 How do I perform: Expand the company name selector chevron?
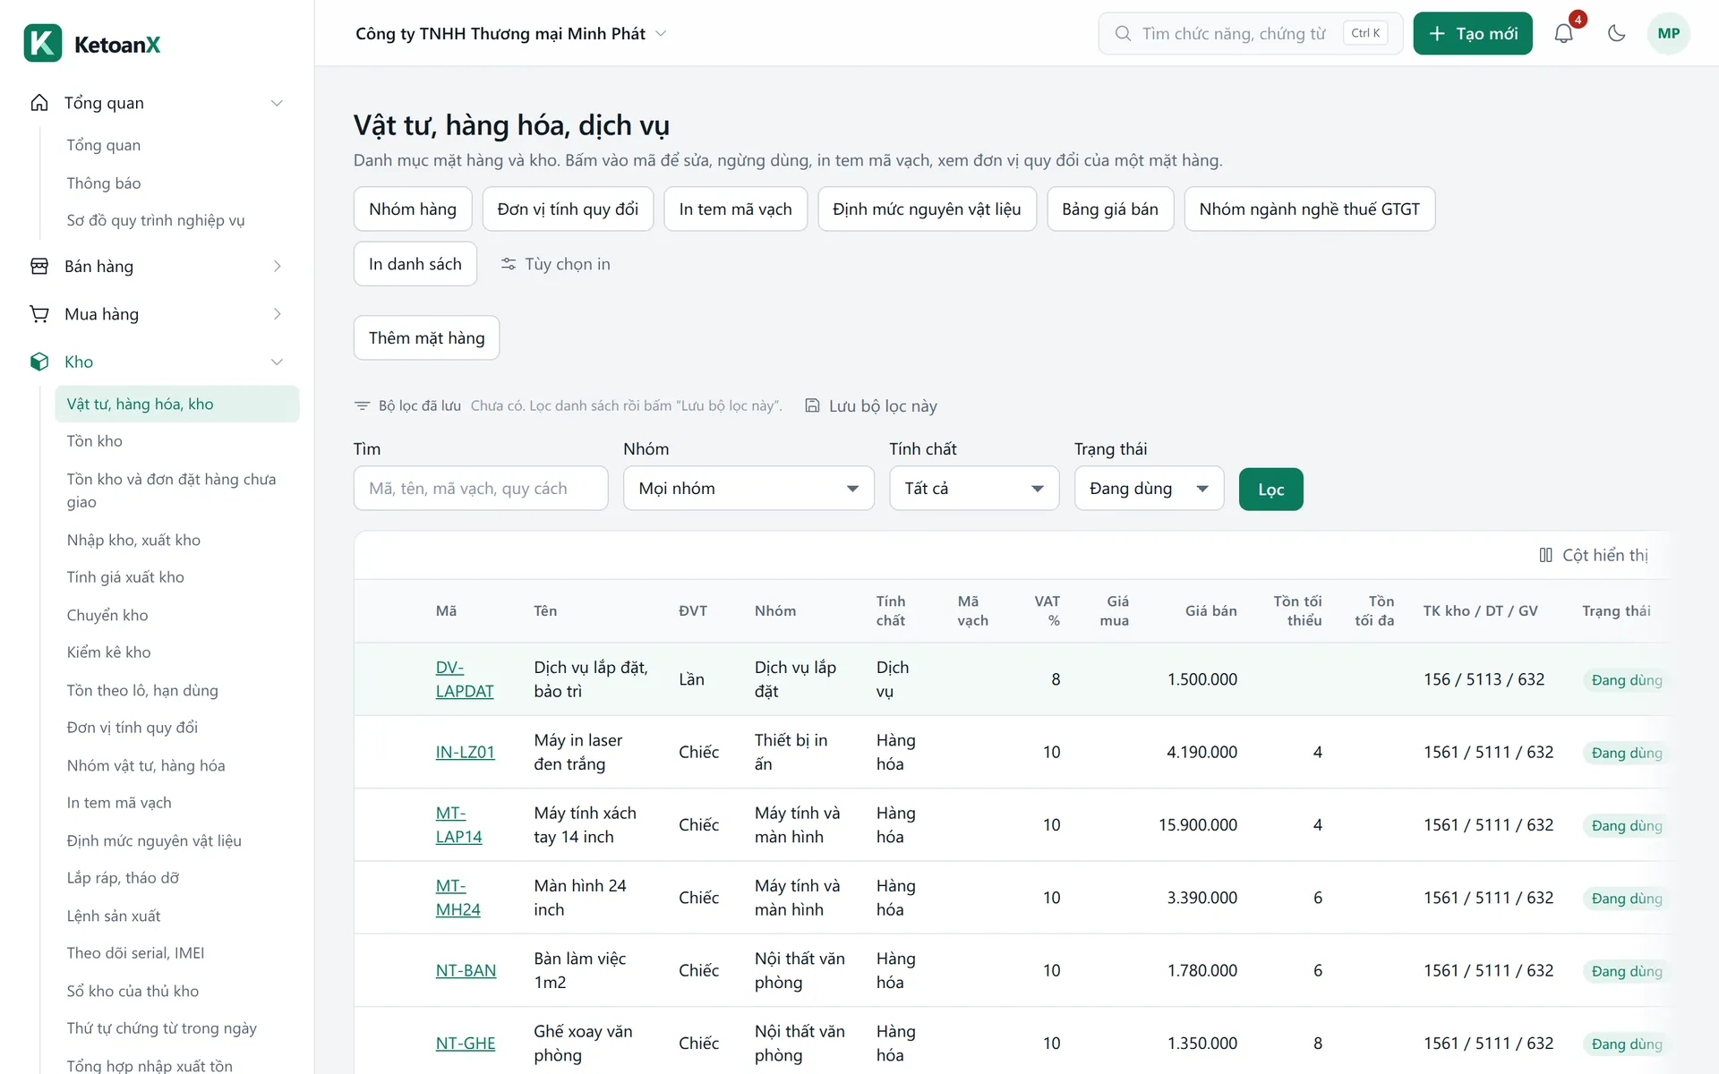click(661, 34)
